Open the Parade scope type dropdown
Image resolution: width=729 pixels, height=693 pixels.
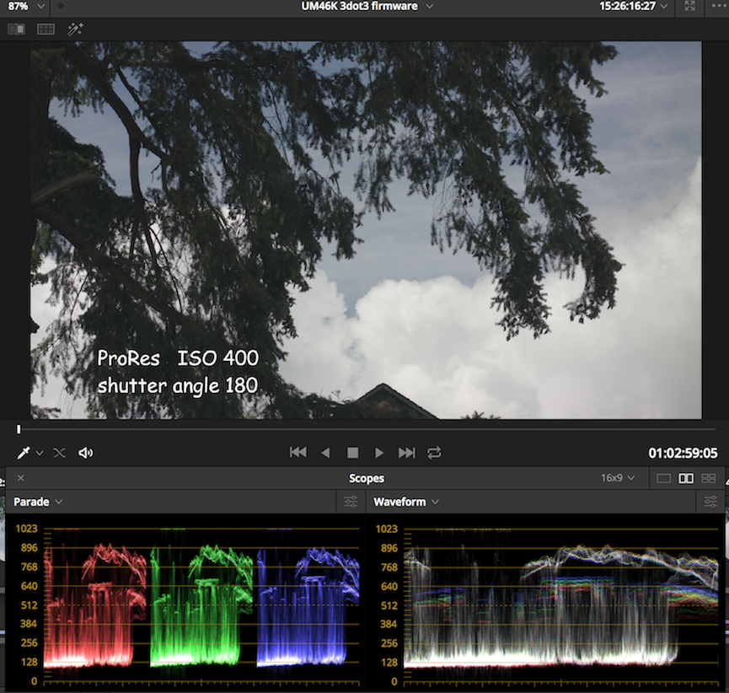tap(38, 502)
